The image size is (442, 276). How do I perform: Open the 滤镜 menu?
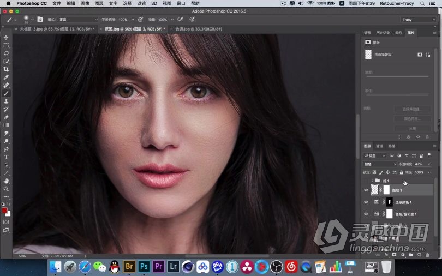pos(141,3)
